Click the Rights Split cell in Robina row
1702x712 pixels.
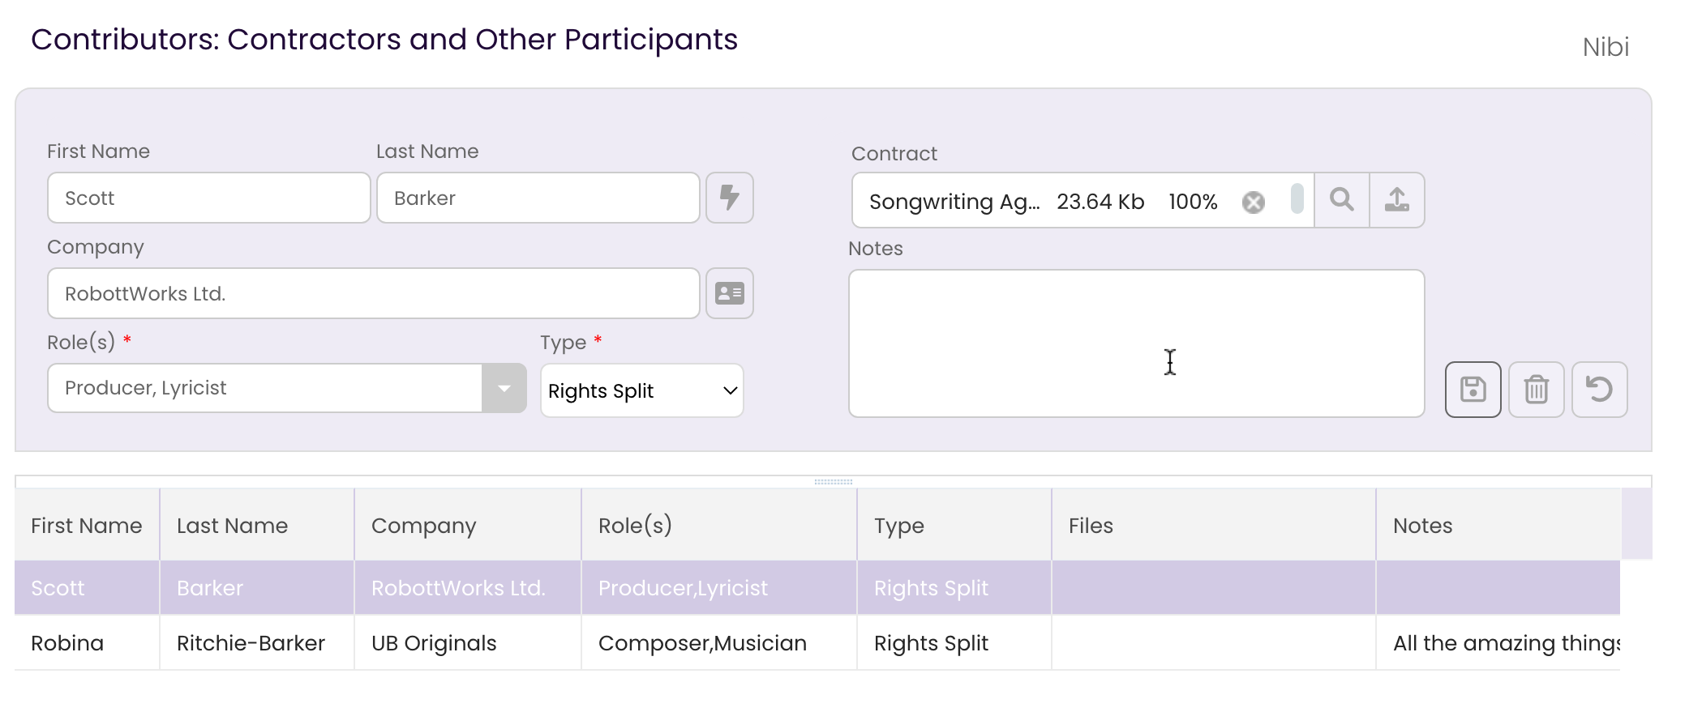point(954,643)
